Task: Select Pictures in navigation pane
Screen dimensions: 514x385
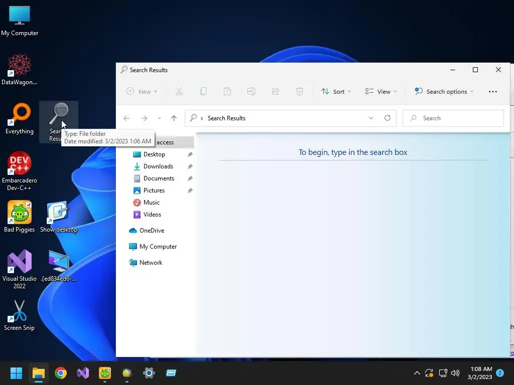Action: tap(154, 190)
